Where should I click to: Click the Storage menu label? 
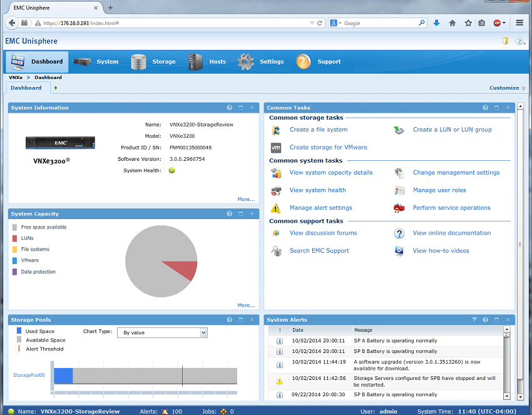(164, 62)
